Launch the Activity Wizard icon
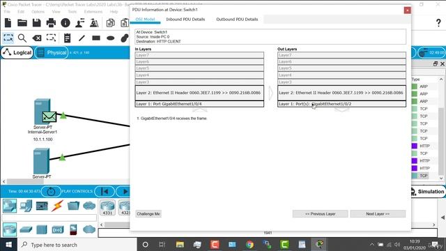This screenshot has height=251, width=446. tap(94, 23)
